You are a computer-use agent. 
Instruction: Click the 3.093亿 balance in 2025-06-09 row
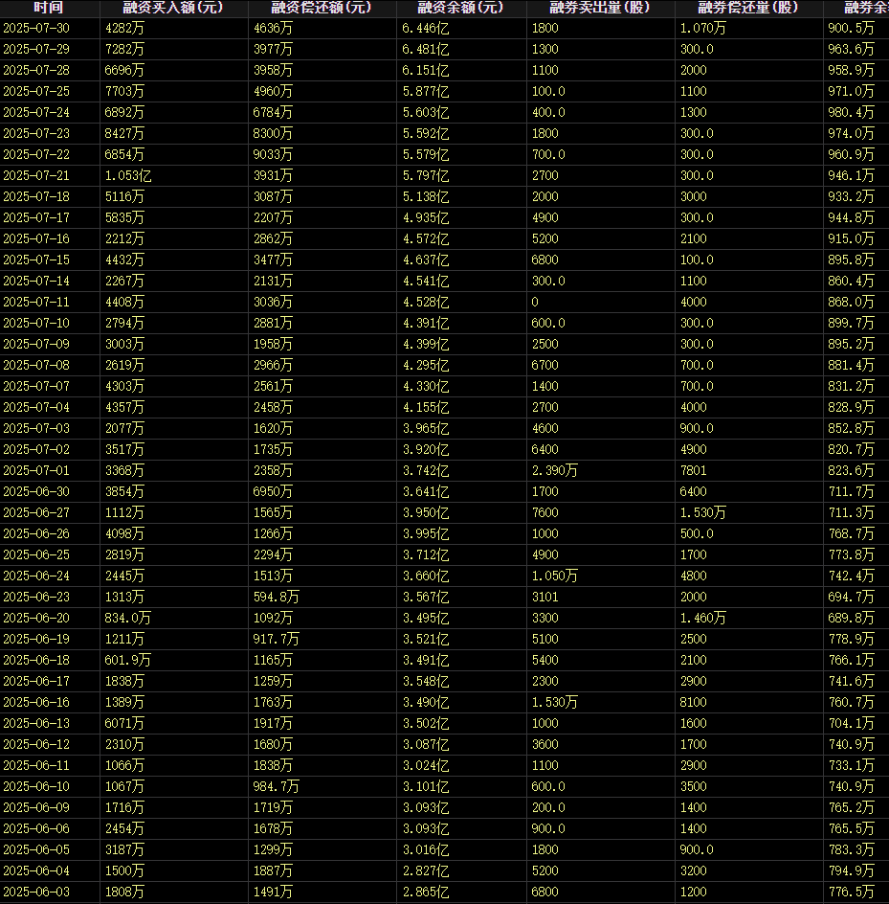[425, 808]
